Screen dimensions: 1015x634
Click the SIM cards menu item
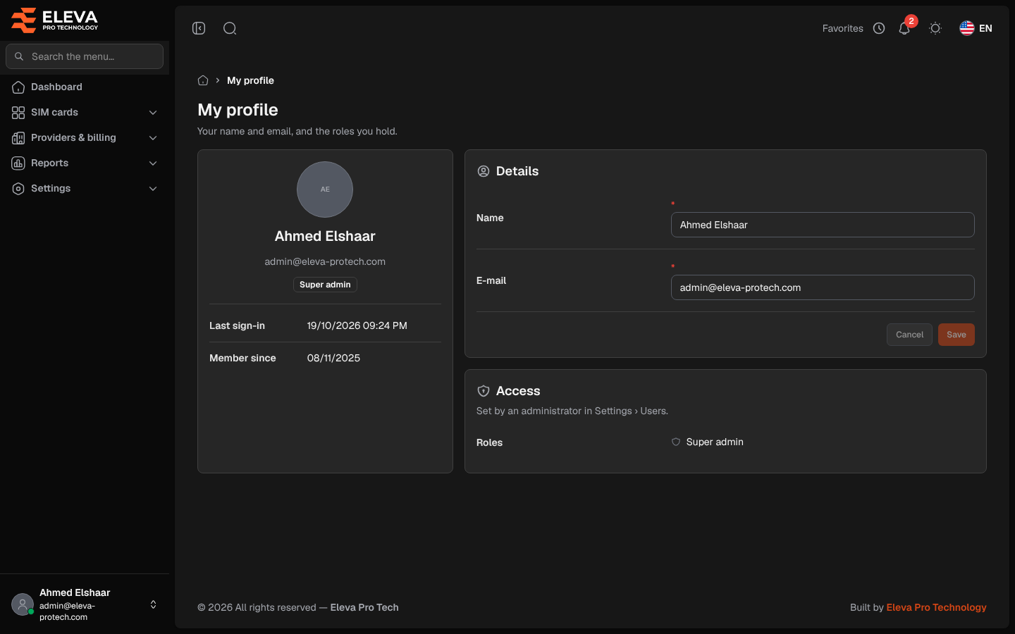pyautogui.click(x=85, y=112)
